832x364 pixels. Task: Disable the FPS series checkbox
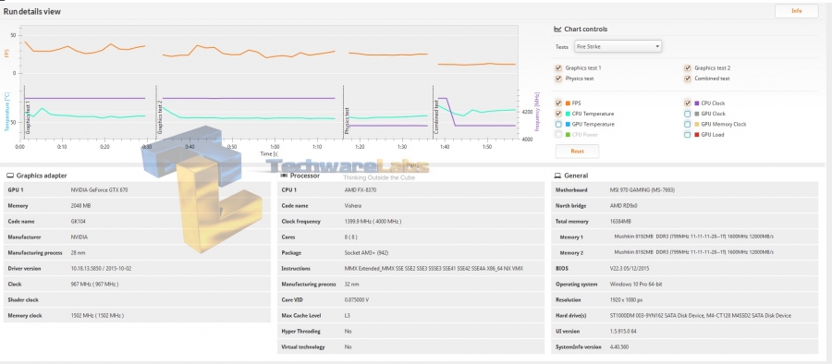point(558,103)
